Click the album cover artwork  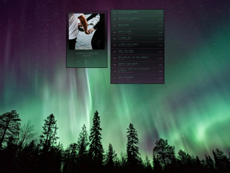[x=87, y=32]
